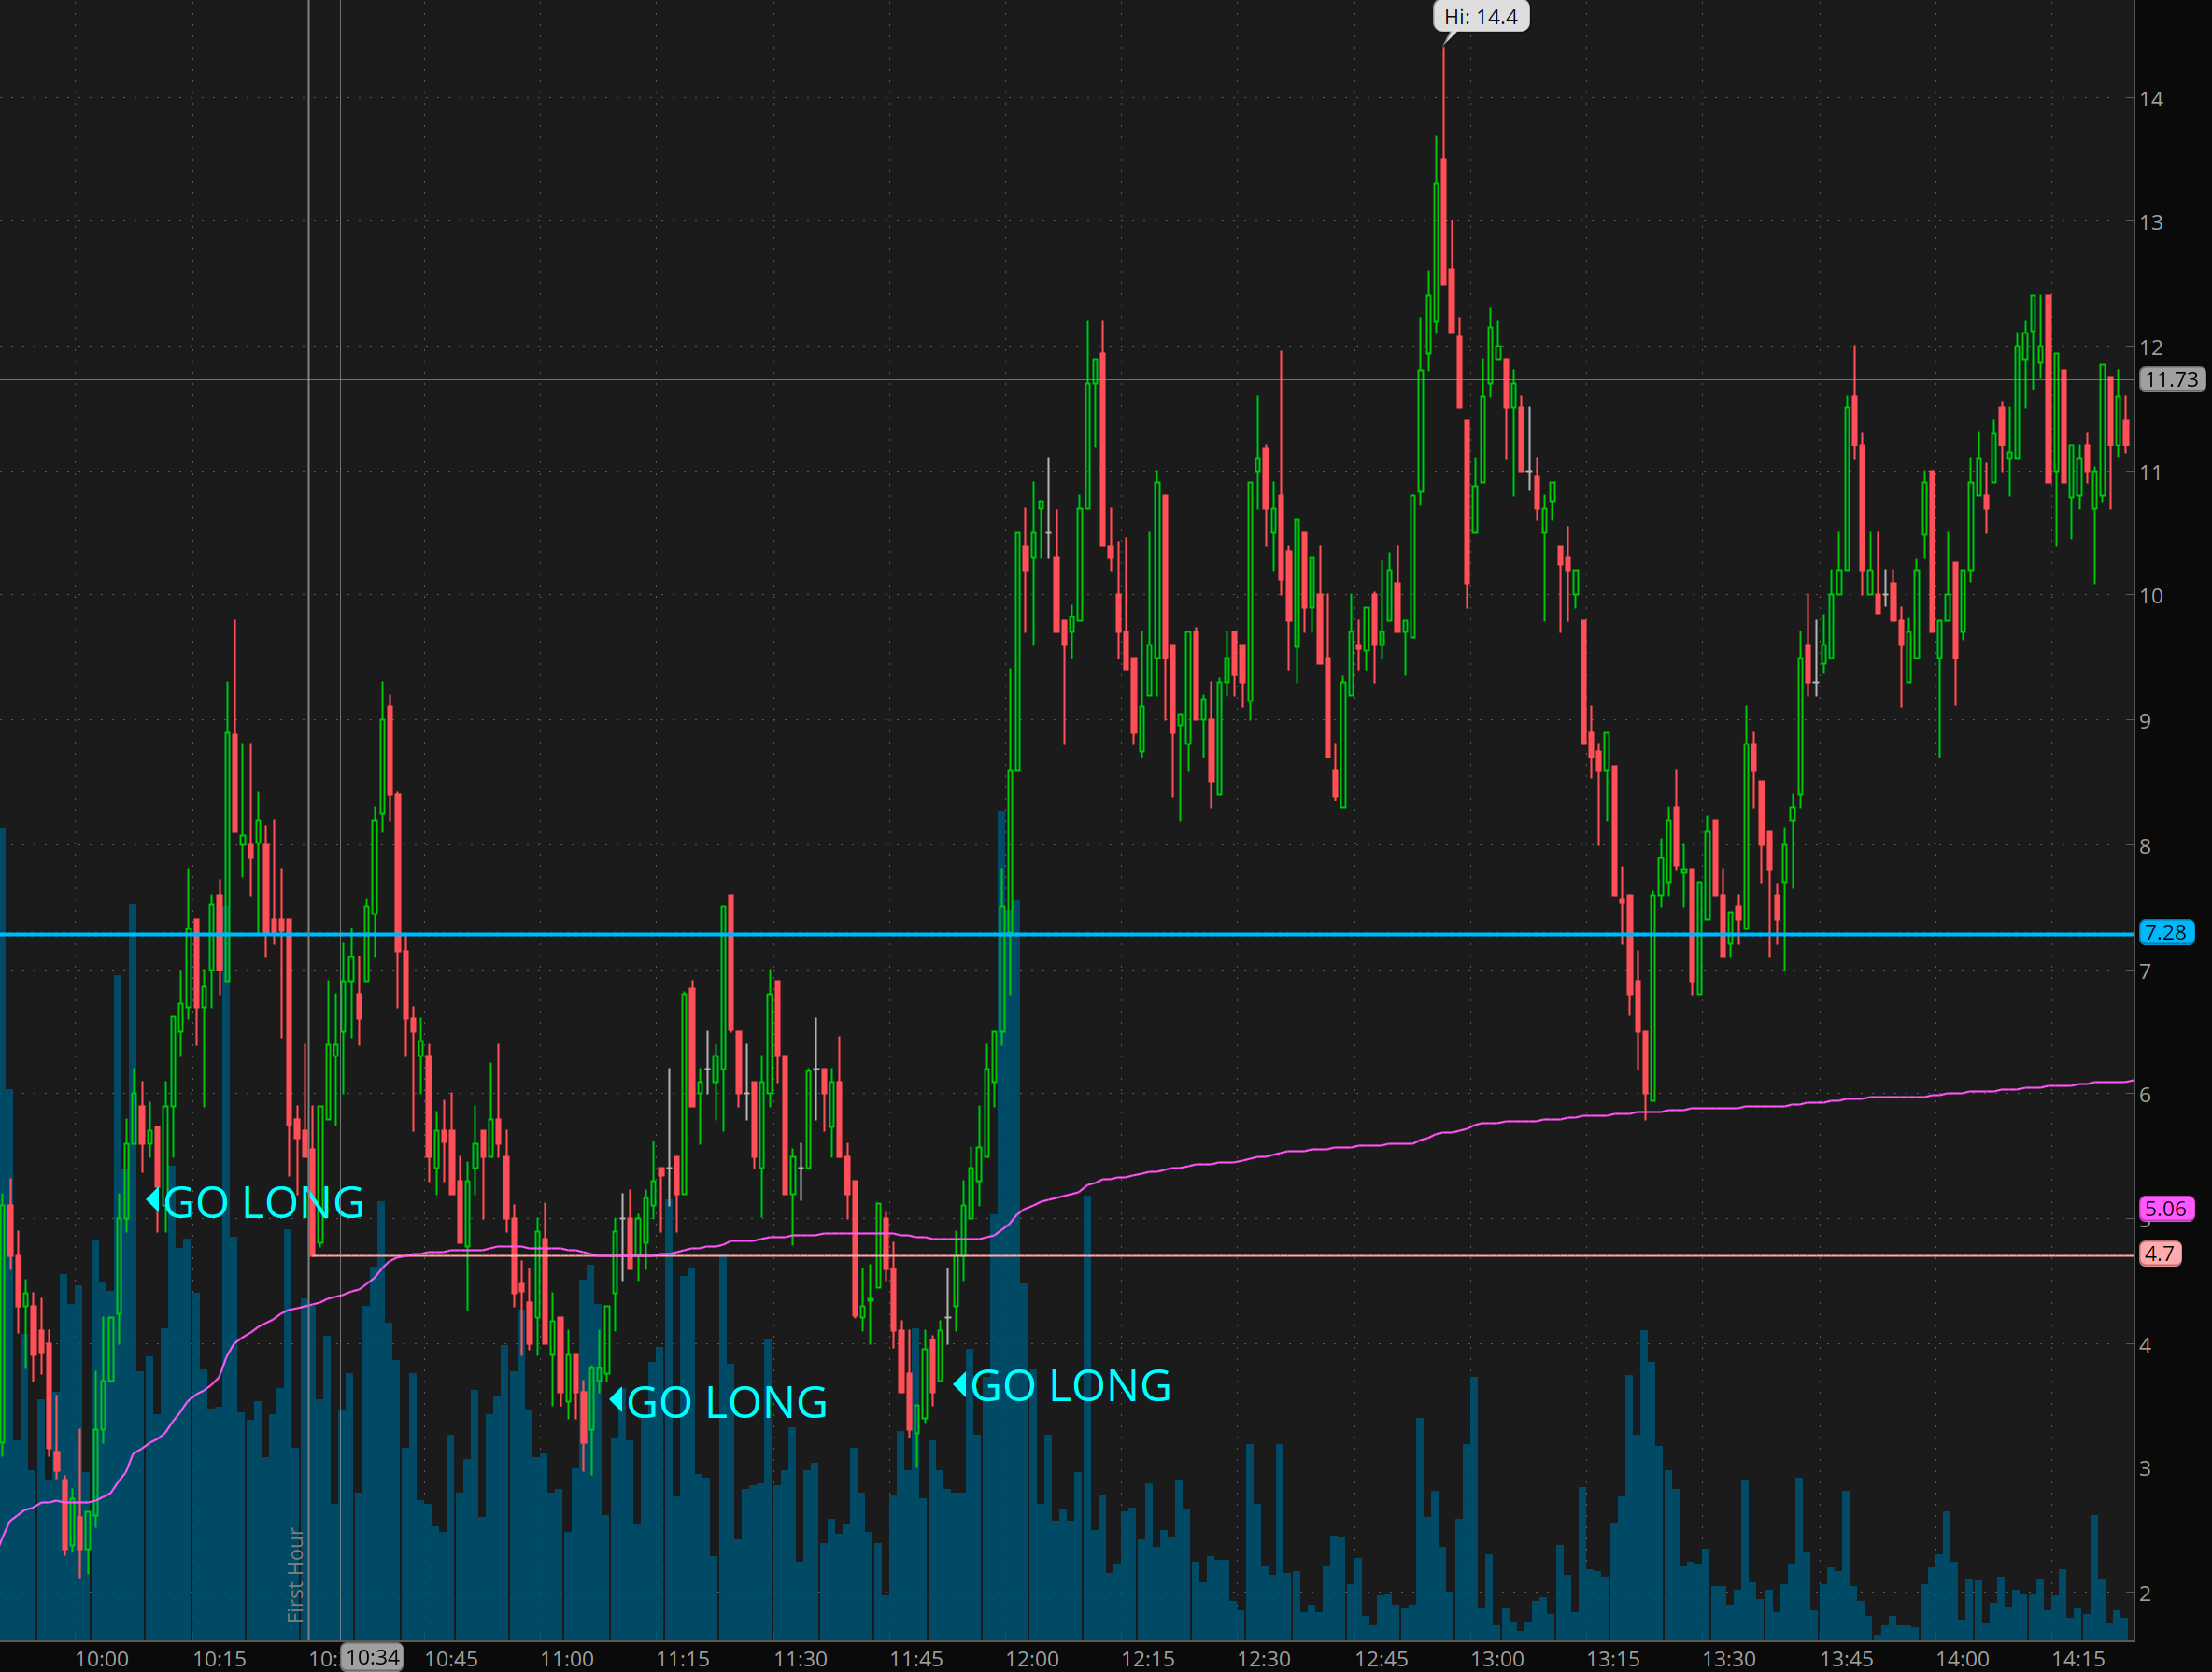This screenshot has height=1672, width=2212.
Task: Click the GO LONG text near 11:15
Action: point(727,1402)
